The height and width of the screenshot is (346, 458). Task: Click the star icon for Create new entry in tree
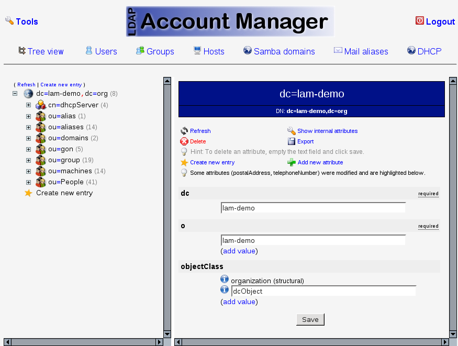click(28, 193)
